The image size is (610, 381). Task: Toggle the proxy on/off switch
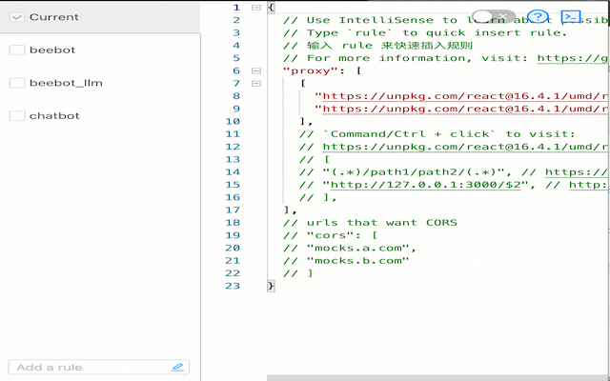(x=494, y=16)
